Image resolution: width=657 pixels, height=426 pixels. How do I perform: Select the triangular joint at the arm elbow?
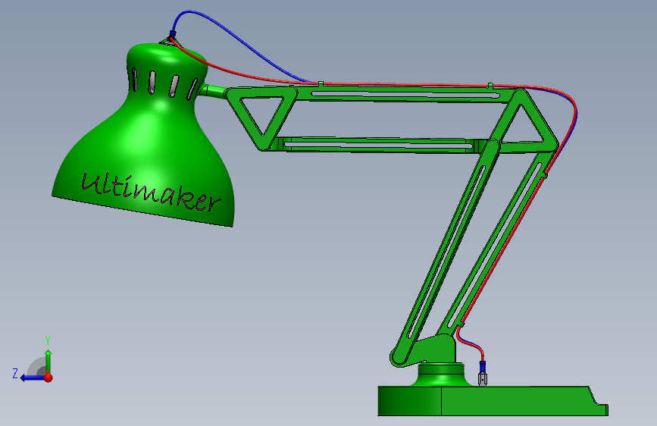[x=525, y=121]
